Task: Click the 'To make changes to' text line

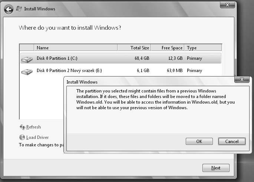Action: (x=41, y=145)
